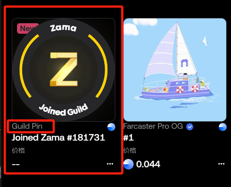The width and height of the screenshot is (231, 187).
Task: Open the Farcaster Pro OG sailboat image
Action: coord(175,70)
